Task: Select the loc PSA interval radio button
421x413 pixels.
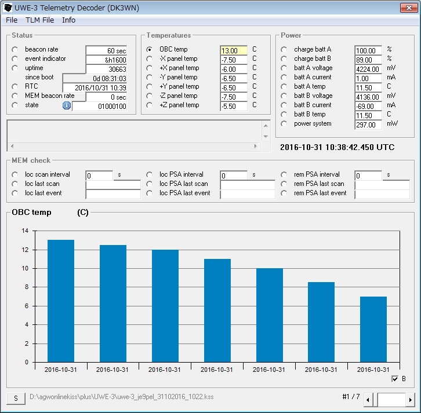Action: pyautogui.click(x=149, y=174)
